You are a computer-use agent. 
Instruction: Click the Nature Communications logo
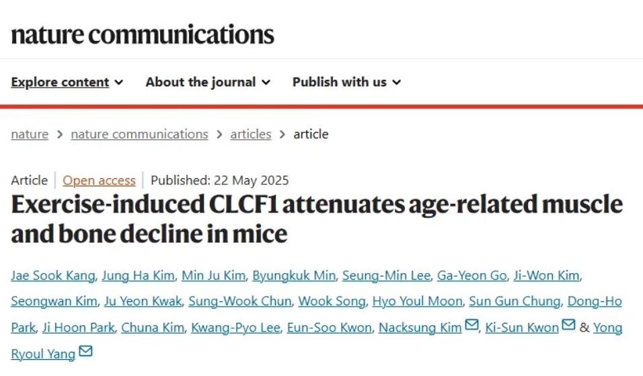click(x=143, y=34)
